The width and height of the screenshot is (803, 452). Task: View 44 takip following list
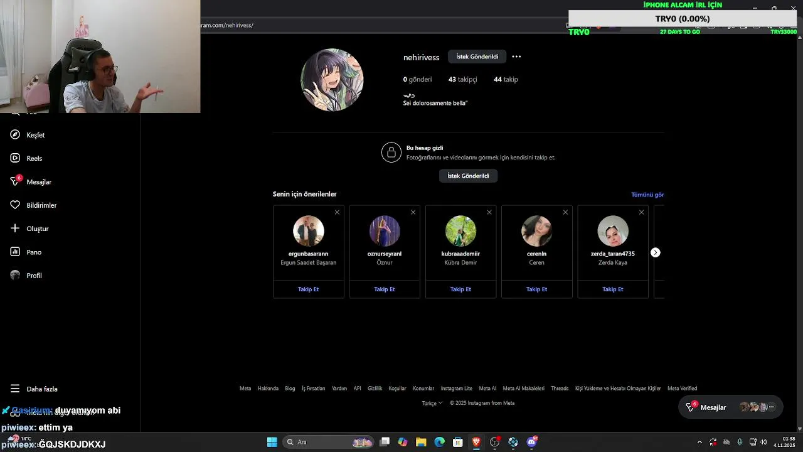pyautogui.click(x=506, y=79)
